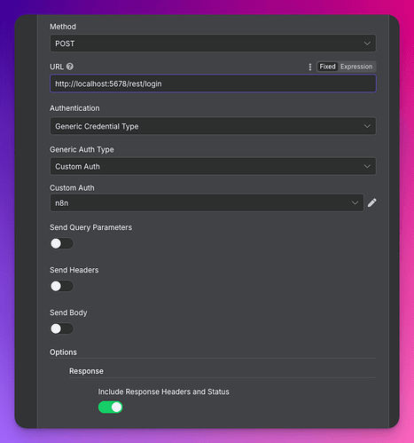Screen dimensions: 414x443
Task: Enable the Send Query Parameters toggle
Action: [62, 243]
